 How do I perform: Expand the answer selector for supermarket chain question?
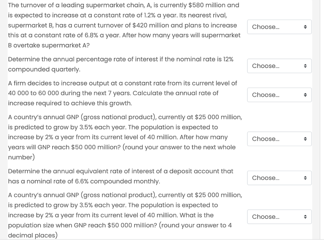pyautogui.click(x=279, y=27)
